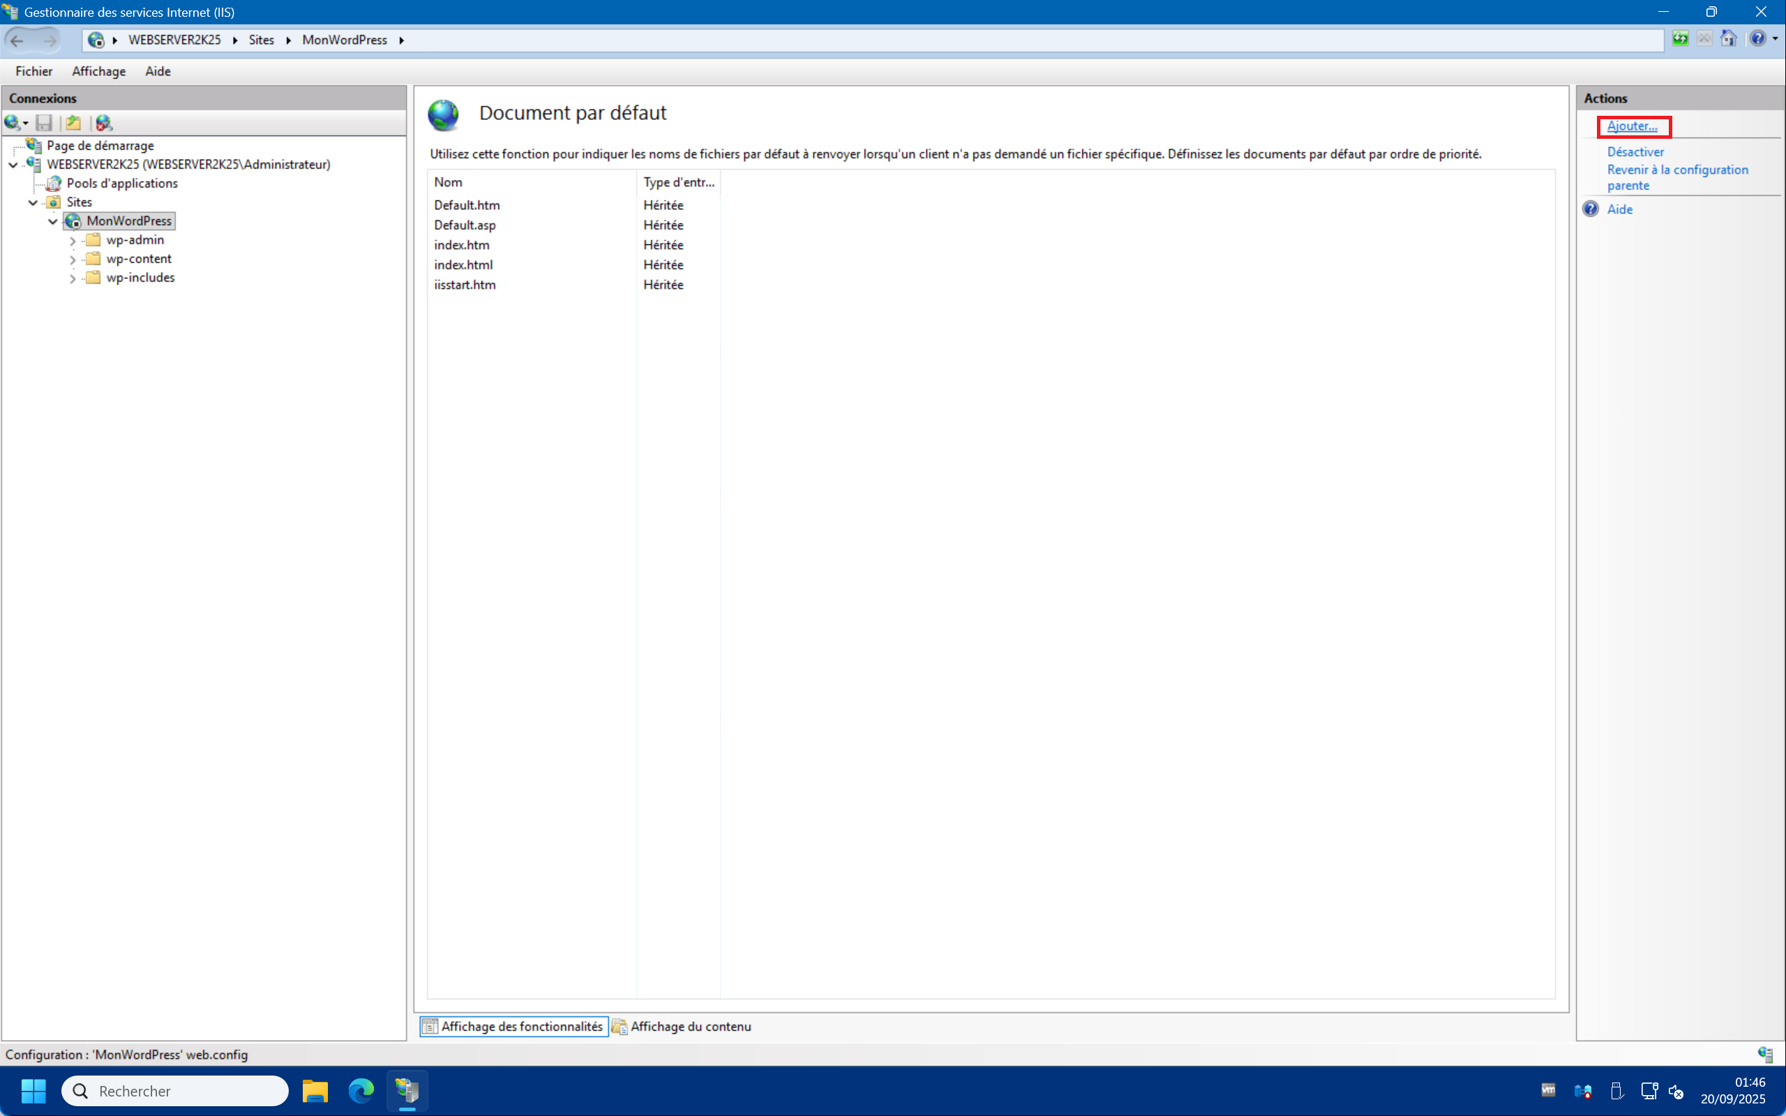Screen dimensions: 1786x1116
Task: Expand the wp-content folder node
Action: [x=73, y=259]
